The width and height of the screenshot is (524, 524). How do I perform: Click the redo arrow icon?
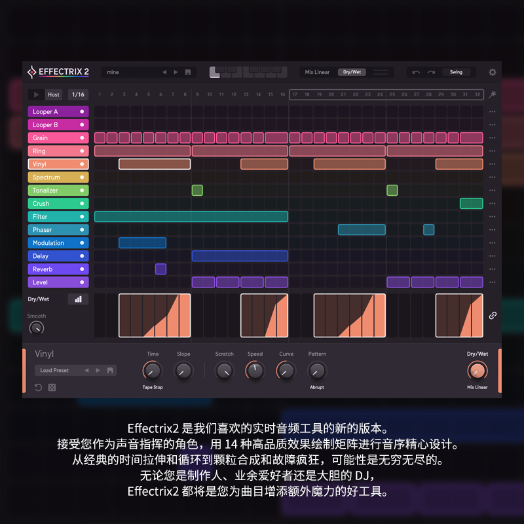[x=431, y=72]
